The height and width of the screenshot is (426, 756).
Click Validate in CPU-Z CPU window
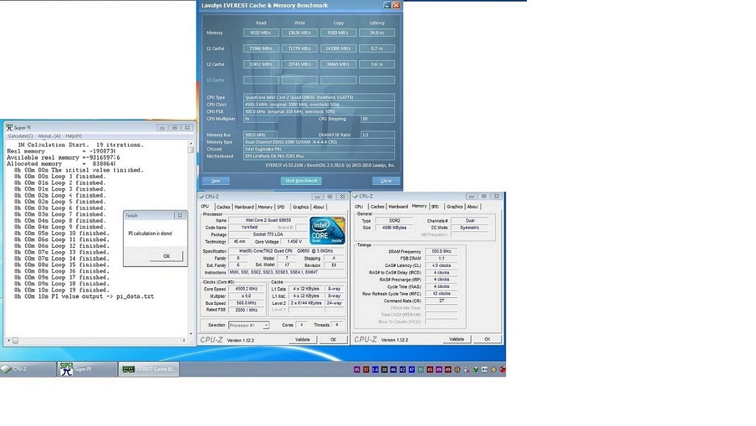pos(303,340)
